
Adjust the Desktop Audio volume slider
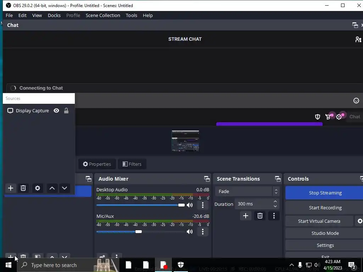point(140,205)
